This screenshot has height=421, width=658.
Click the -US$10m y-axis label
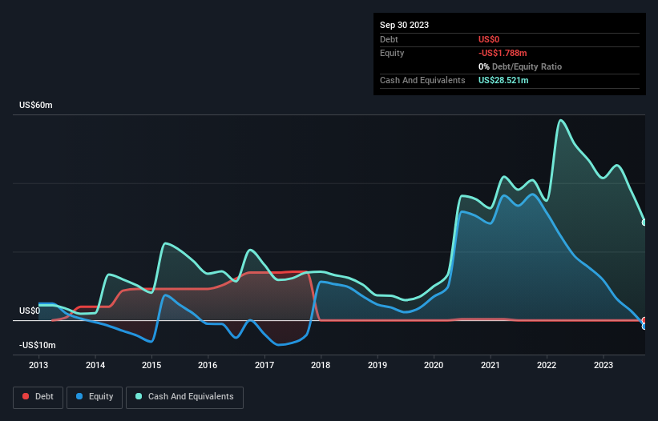point(38,345)
